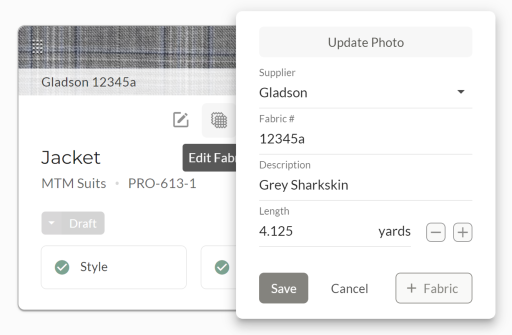Toggle the green checkmark beside Style
Viewport: 512px width, 335px height.
tap(62, 267)
